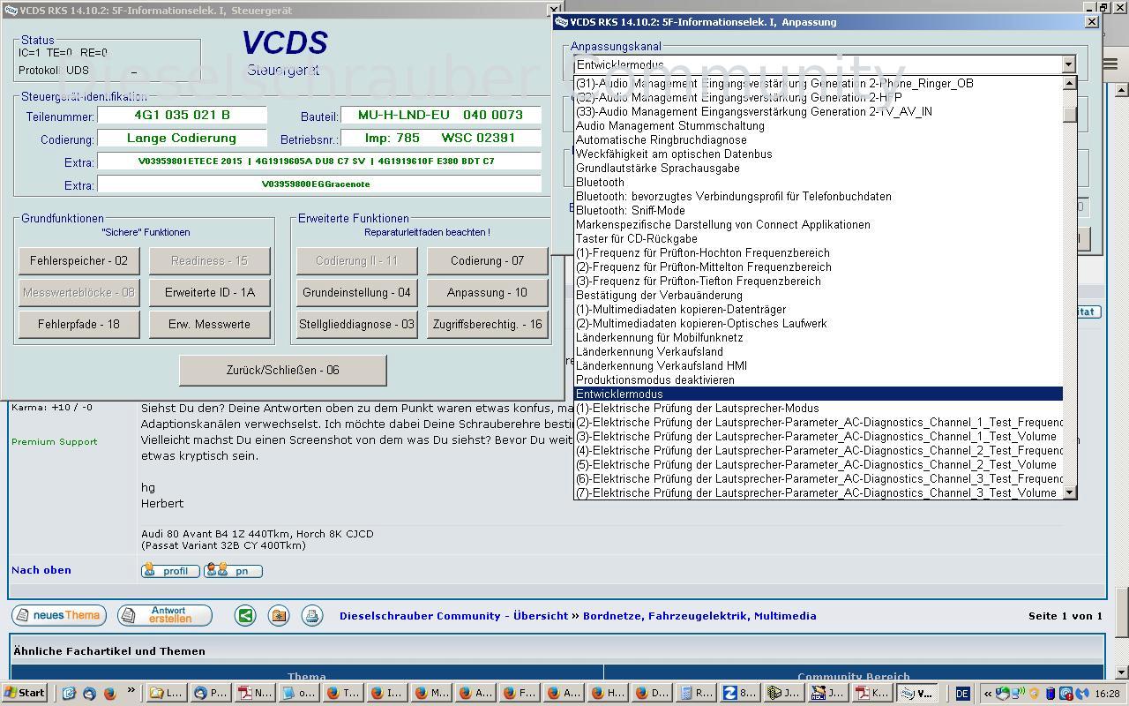Image resolution: width=1129 pixels, height=706 pixels.
Task: Open the 'profil' user button
Action: pos(170,571)
